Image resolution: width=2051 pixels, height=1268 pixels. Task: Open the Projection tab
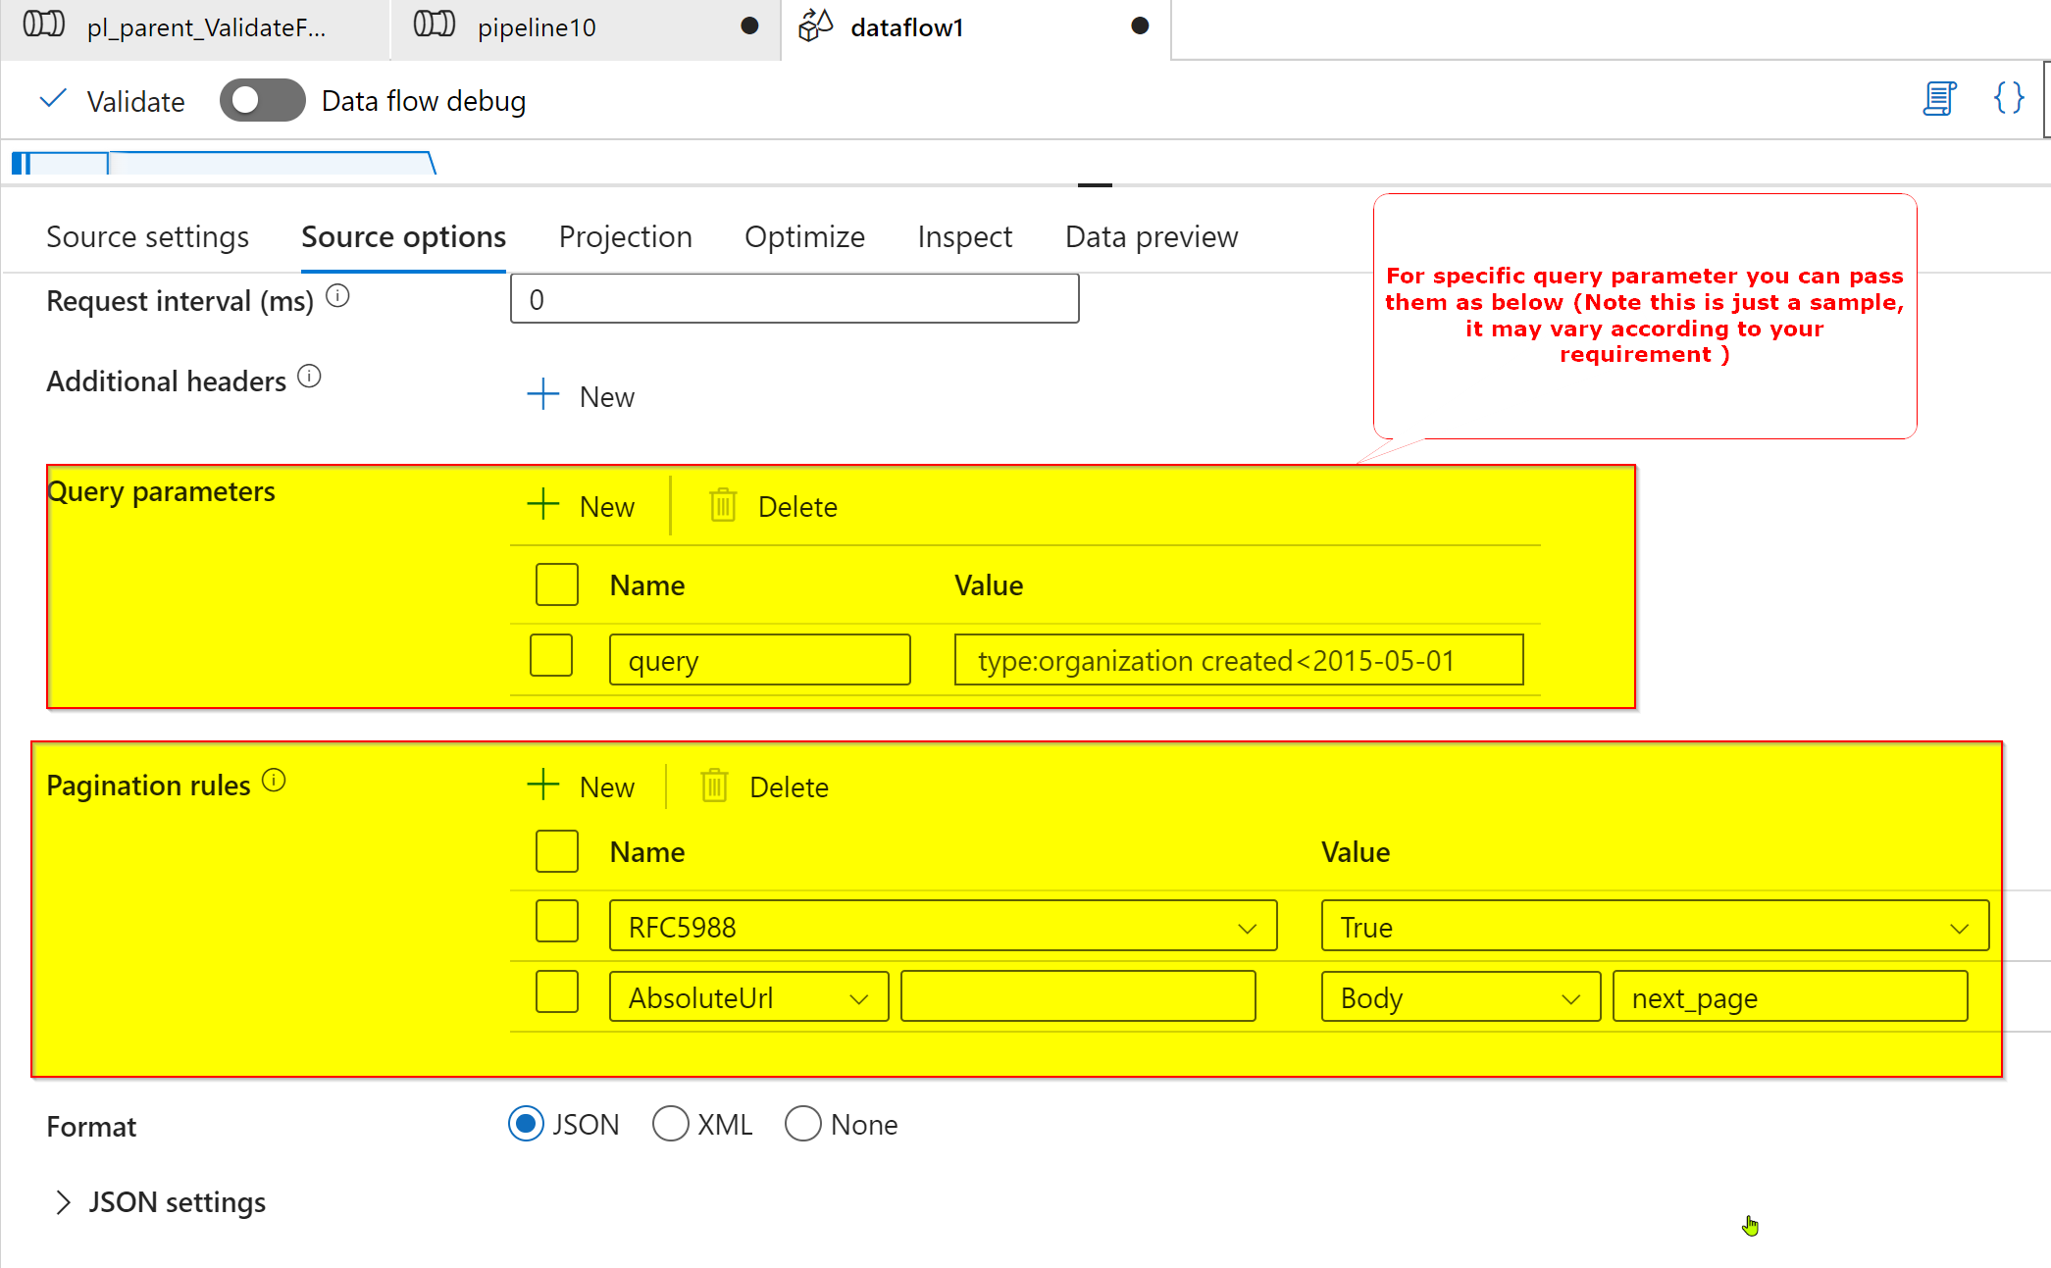click(x=625, y=236)
